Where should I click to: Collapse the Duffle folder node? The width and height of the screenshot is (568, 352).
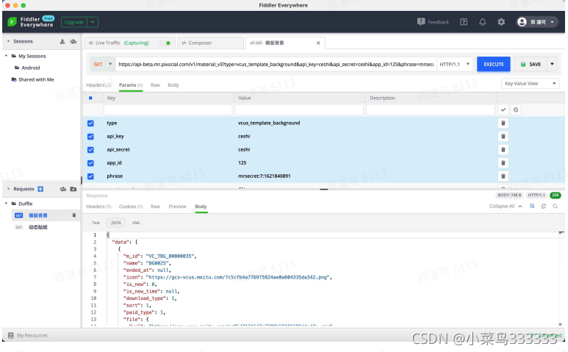(x=6, y=204)
